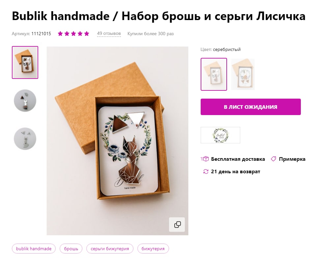Select the second round thumbnail
This screenshot has width=316, height=264.
[25, 101]
